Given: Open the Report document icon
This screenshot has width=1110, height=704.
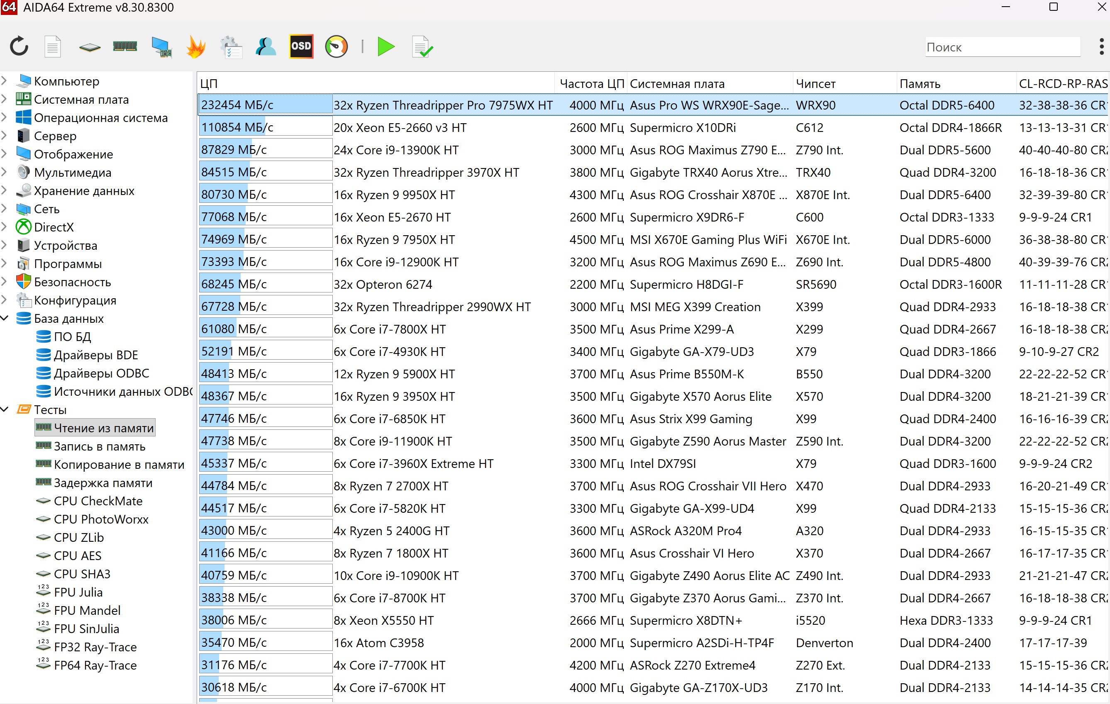Looking at the screenshot, I should pyautogui.click(x=53, y=46).
